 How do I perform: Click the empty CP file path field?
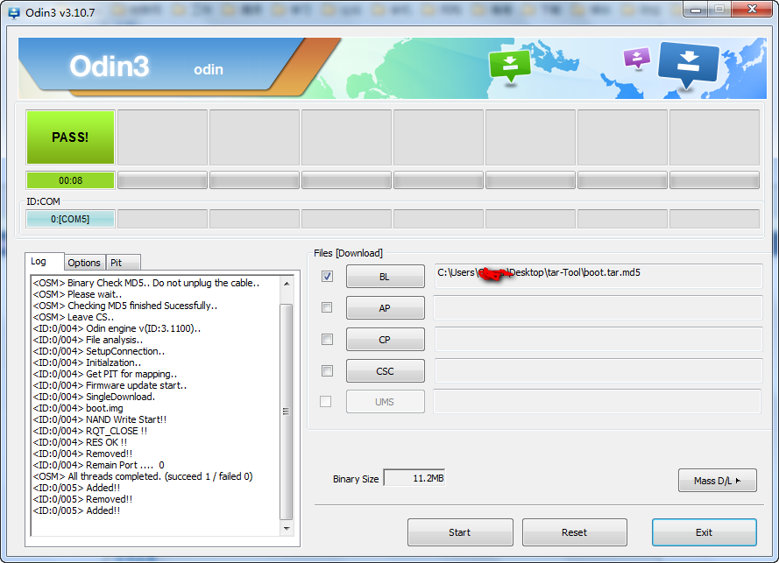pos(598,340)
